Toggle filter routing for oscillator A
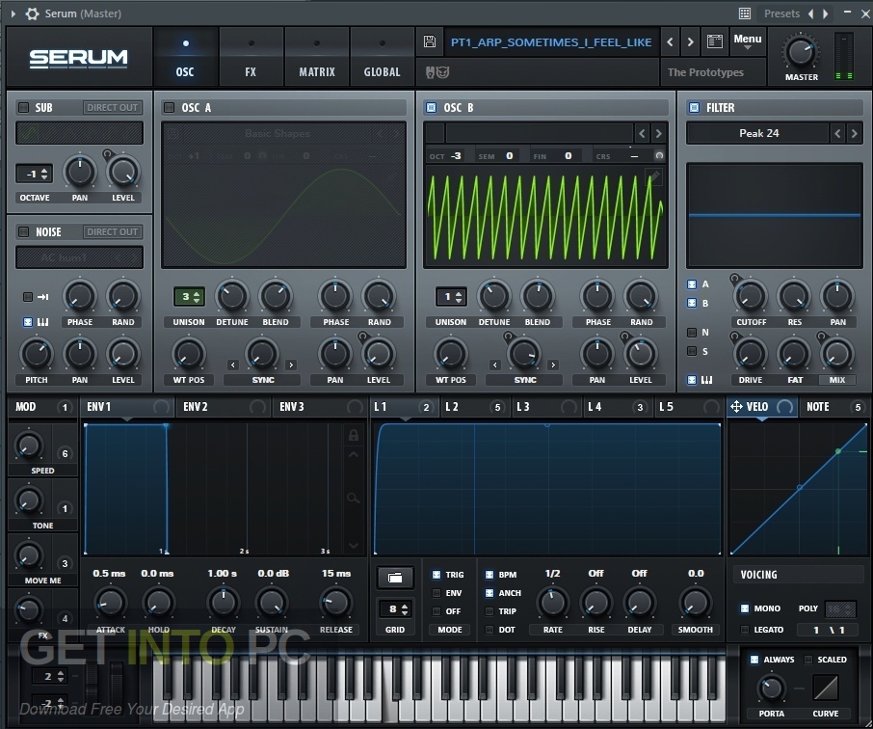This screenshot has width=873, height=729. pos(692,284)
